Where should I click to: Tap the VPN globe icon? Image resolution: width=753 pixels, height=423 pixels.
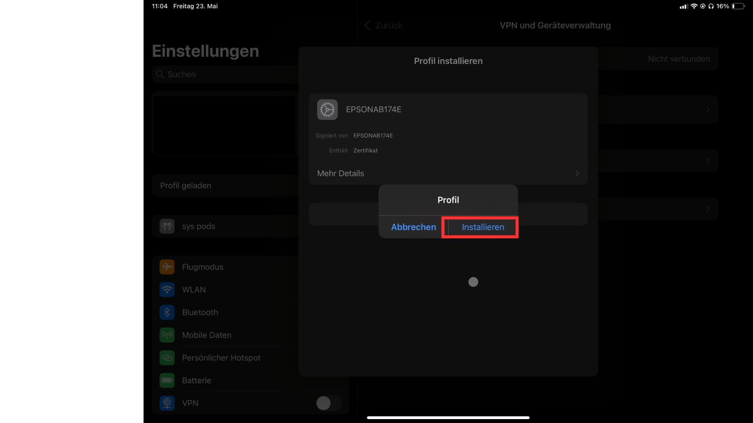(167, 403)
